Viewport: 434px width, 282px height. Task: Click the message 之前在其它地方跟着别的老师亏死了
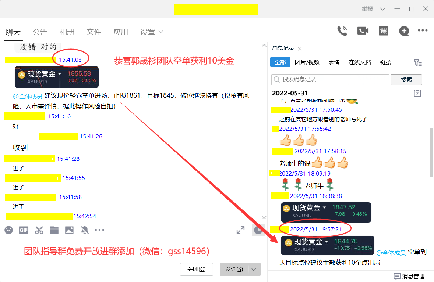click(323, 119)
